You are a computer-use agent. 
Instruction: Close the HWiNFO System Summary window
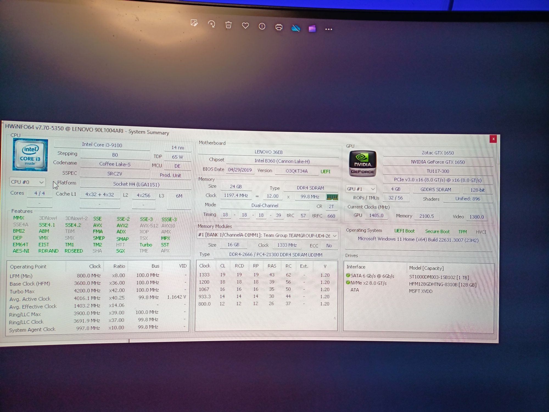[x=493, y=139]
